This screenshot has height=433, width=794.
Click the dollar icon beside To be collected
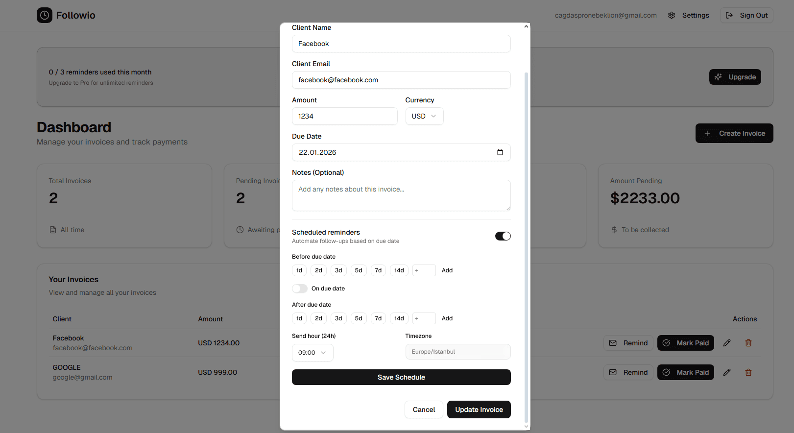coord(614,230)
